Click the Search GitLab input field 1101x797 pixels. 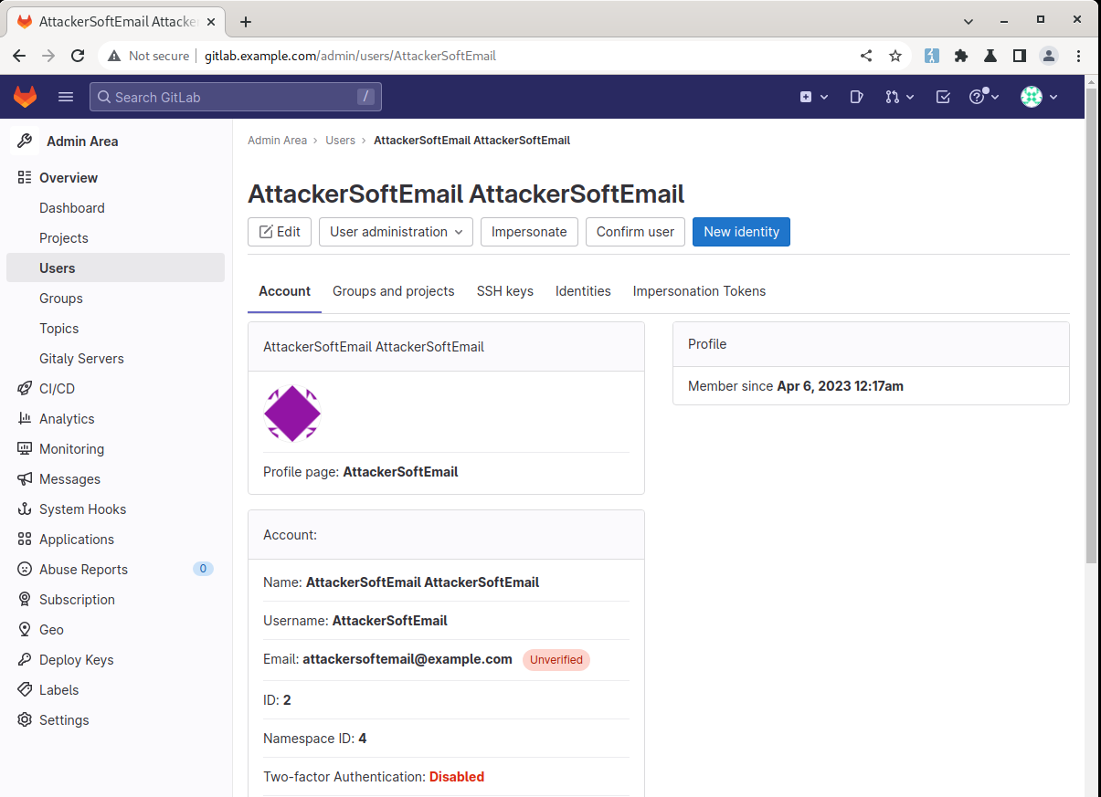[235, 97]
